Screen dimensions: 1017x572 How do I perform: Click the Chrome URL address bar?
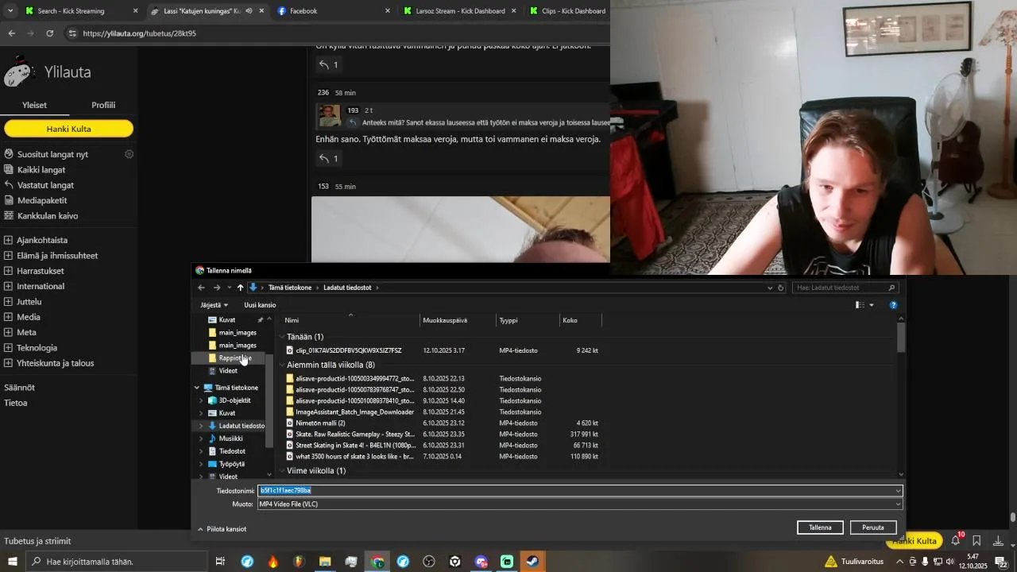342,33
